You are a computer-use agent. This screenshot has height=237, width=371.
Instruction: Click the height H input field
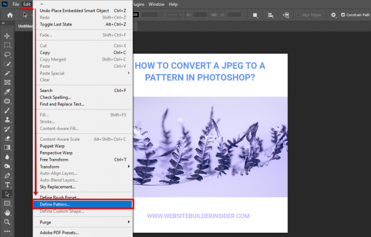coord(234,15)
